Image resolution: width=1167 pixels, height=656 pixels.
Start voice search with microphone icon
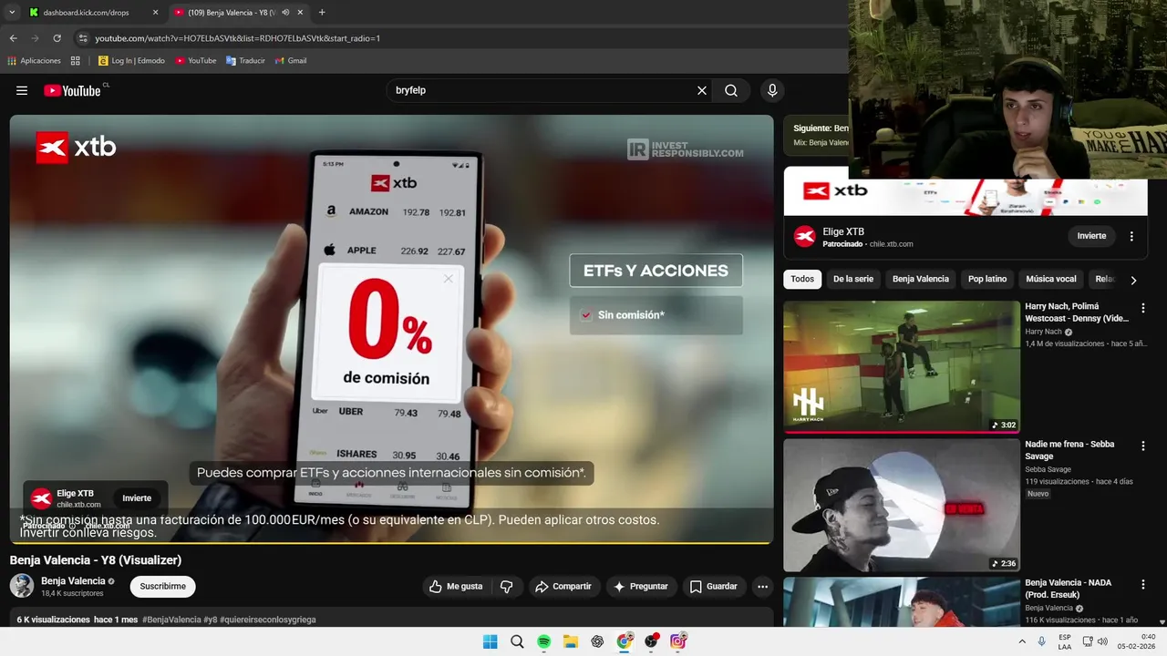point(772,90)
